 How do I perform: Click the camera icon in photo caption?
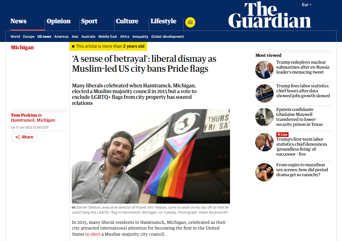(x=74, y=207)
